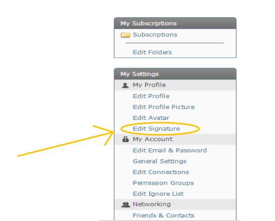Open the Edit Signature link

156,129
